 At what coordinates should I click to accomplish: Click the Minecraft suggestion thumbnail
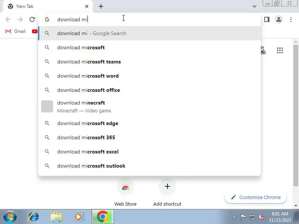(47, 106)
